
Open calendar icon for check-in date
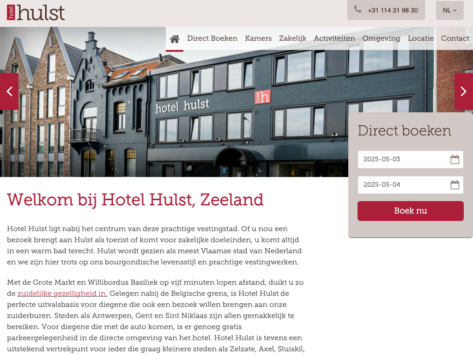coord(455,159)
